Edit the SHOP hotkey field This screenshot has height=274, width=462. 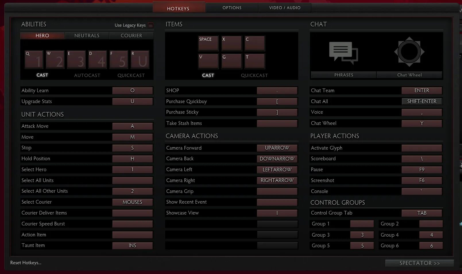click(277, 90)
